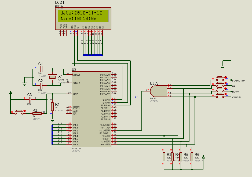The height and width of the screenshot is (177, 252).
Task: Select power terminal arrow right of R6
Action: click(x=203, y=157)
